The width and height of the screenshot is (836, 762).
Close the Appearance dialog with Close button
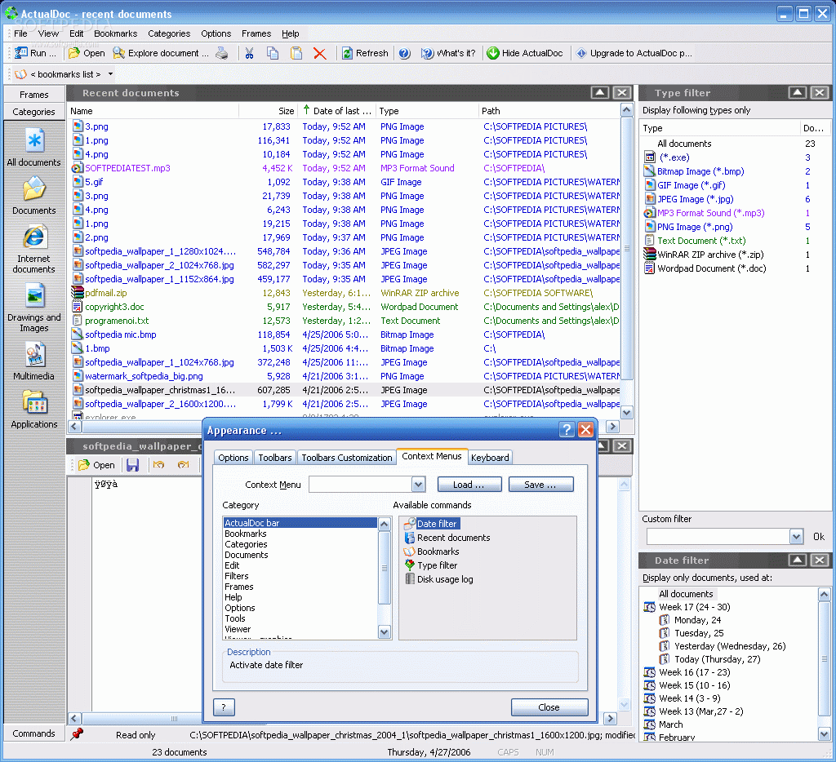[549, 707]
